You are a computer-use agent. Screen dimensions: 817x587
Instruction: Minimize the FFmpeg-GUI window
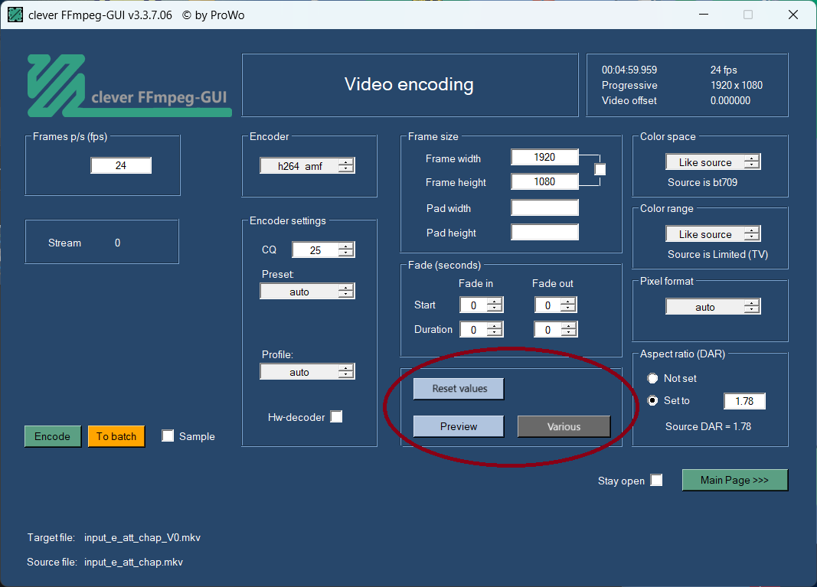pyautogui.click(x=704, y=15)
